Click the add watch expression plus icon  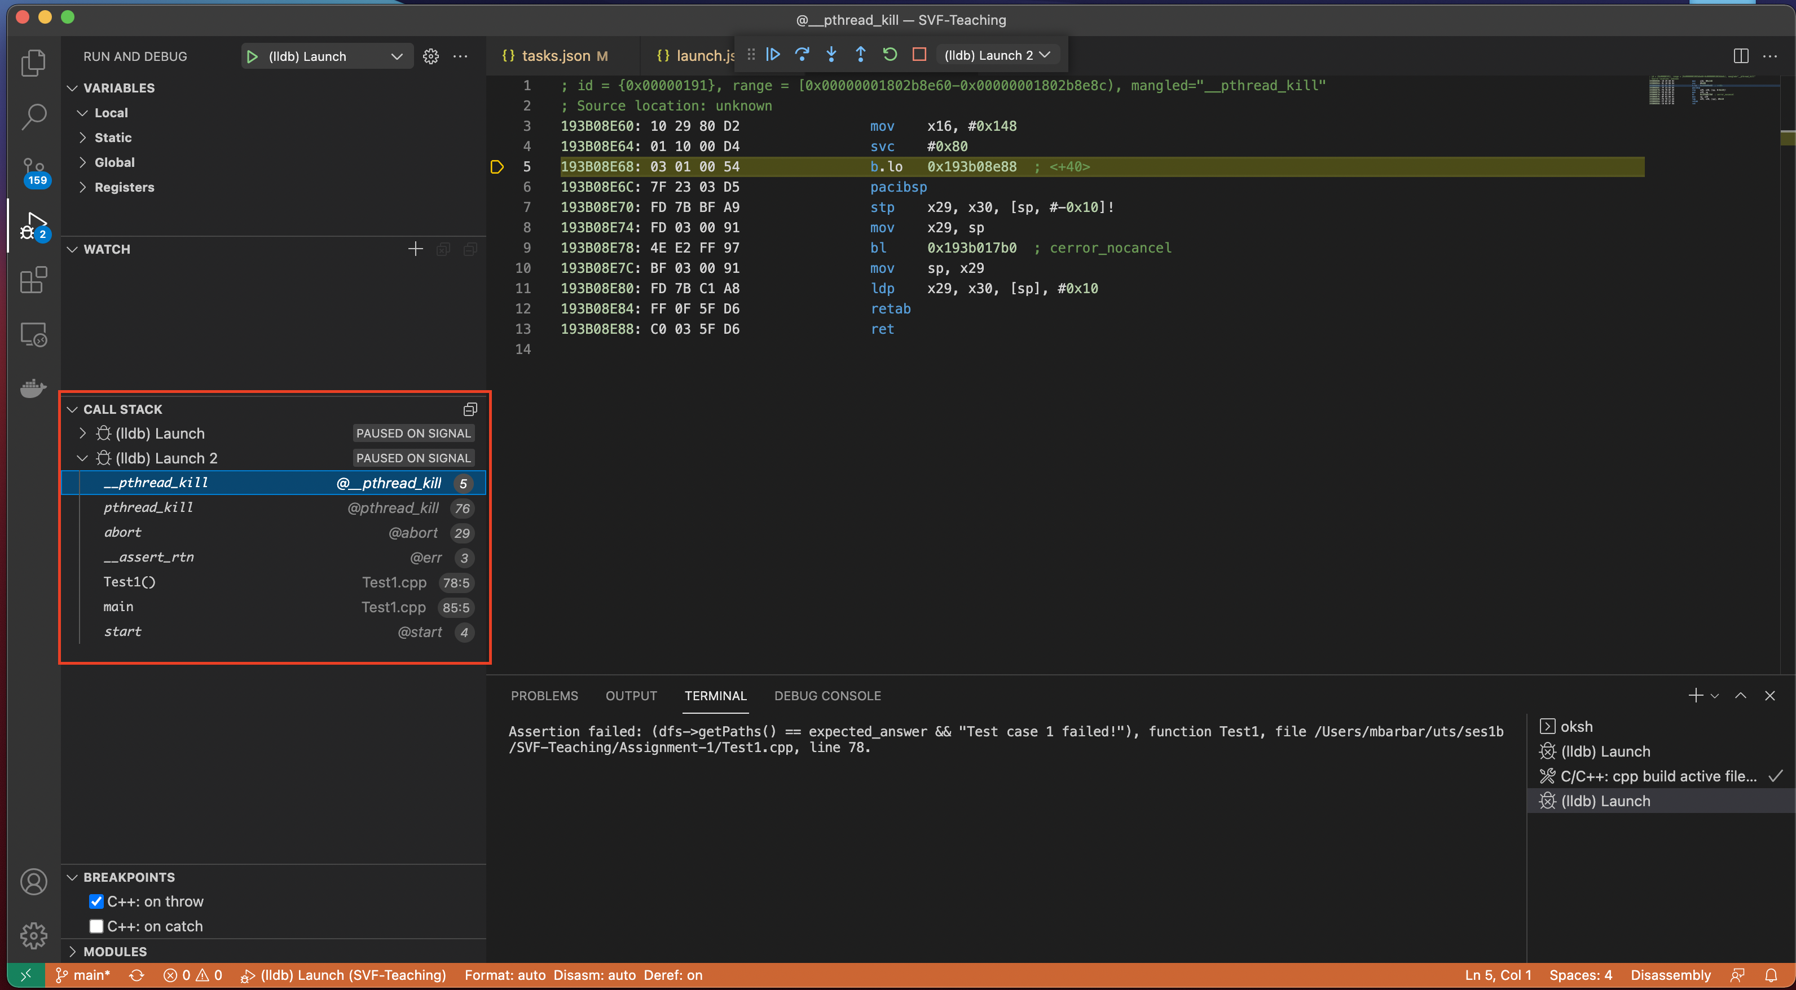click(415, 249)
